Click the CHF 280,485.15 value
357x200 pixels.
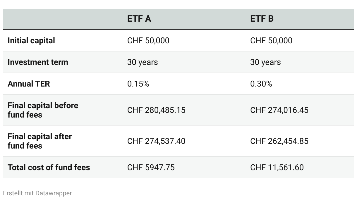click(156, 110)
